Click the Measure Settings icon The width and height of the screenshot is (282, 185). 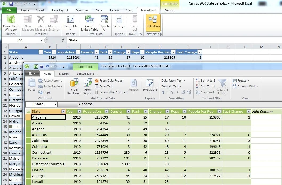pos(54,19)
